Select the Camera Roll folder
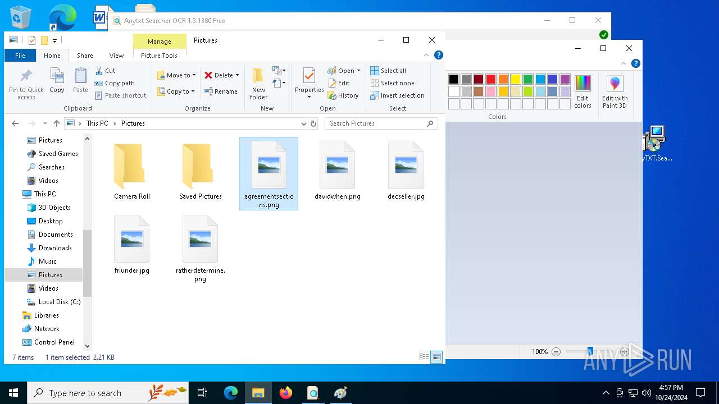This screenshot has width=719, height=404. pos(132,171)
